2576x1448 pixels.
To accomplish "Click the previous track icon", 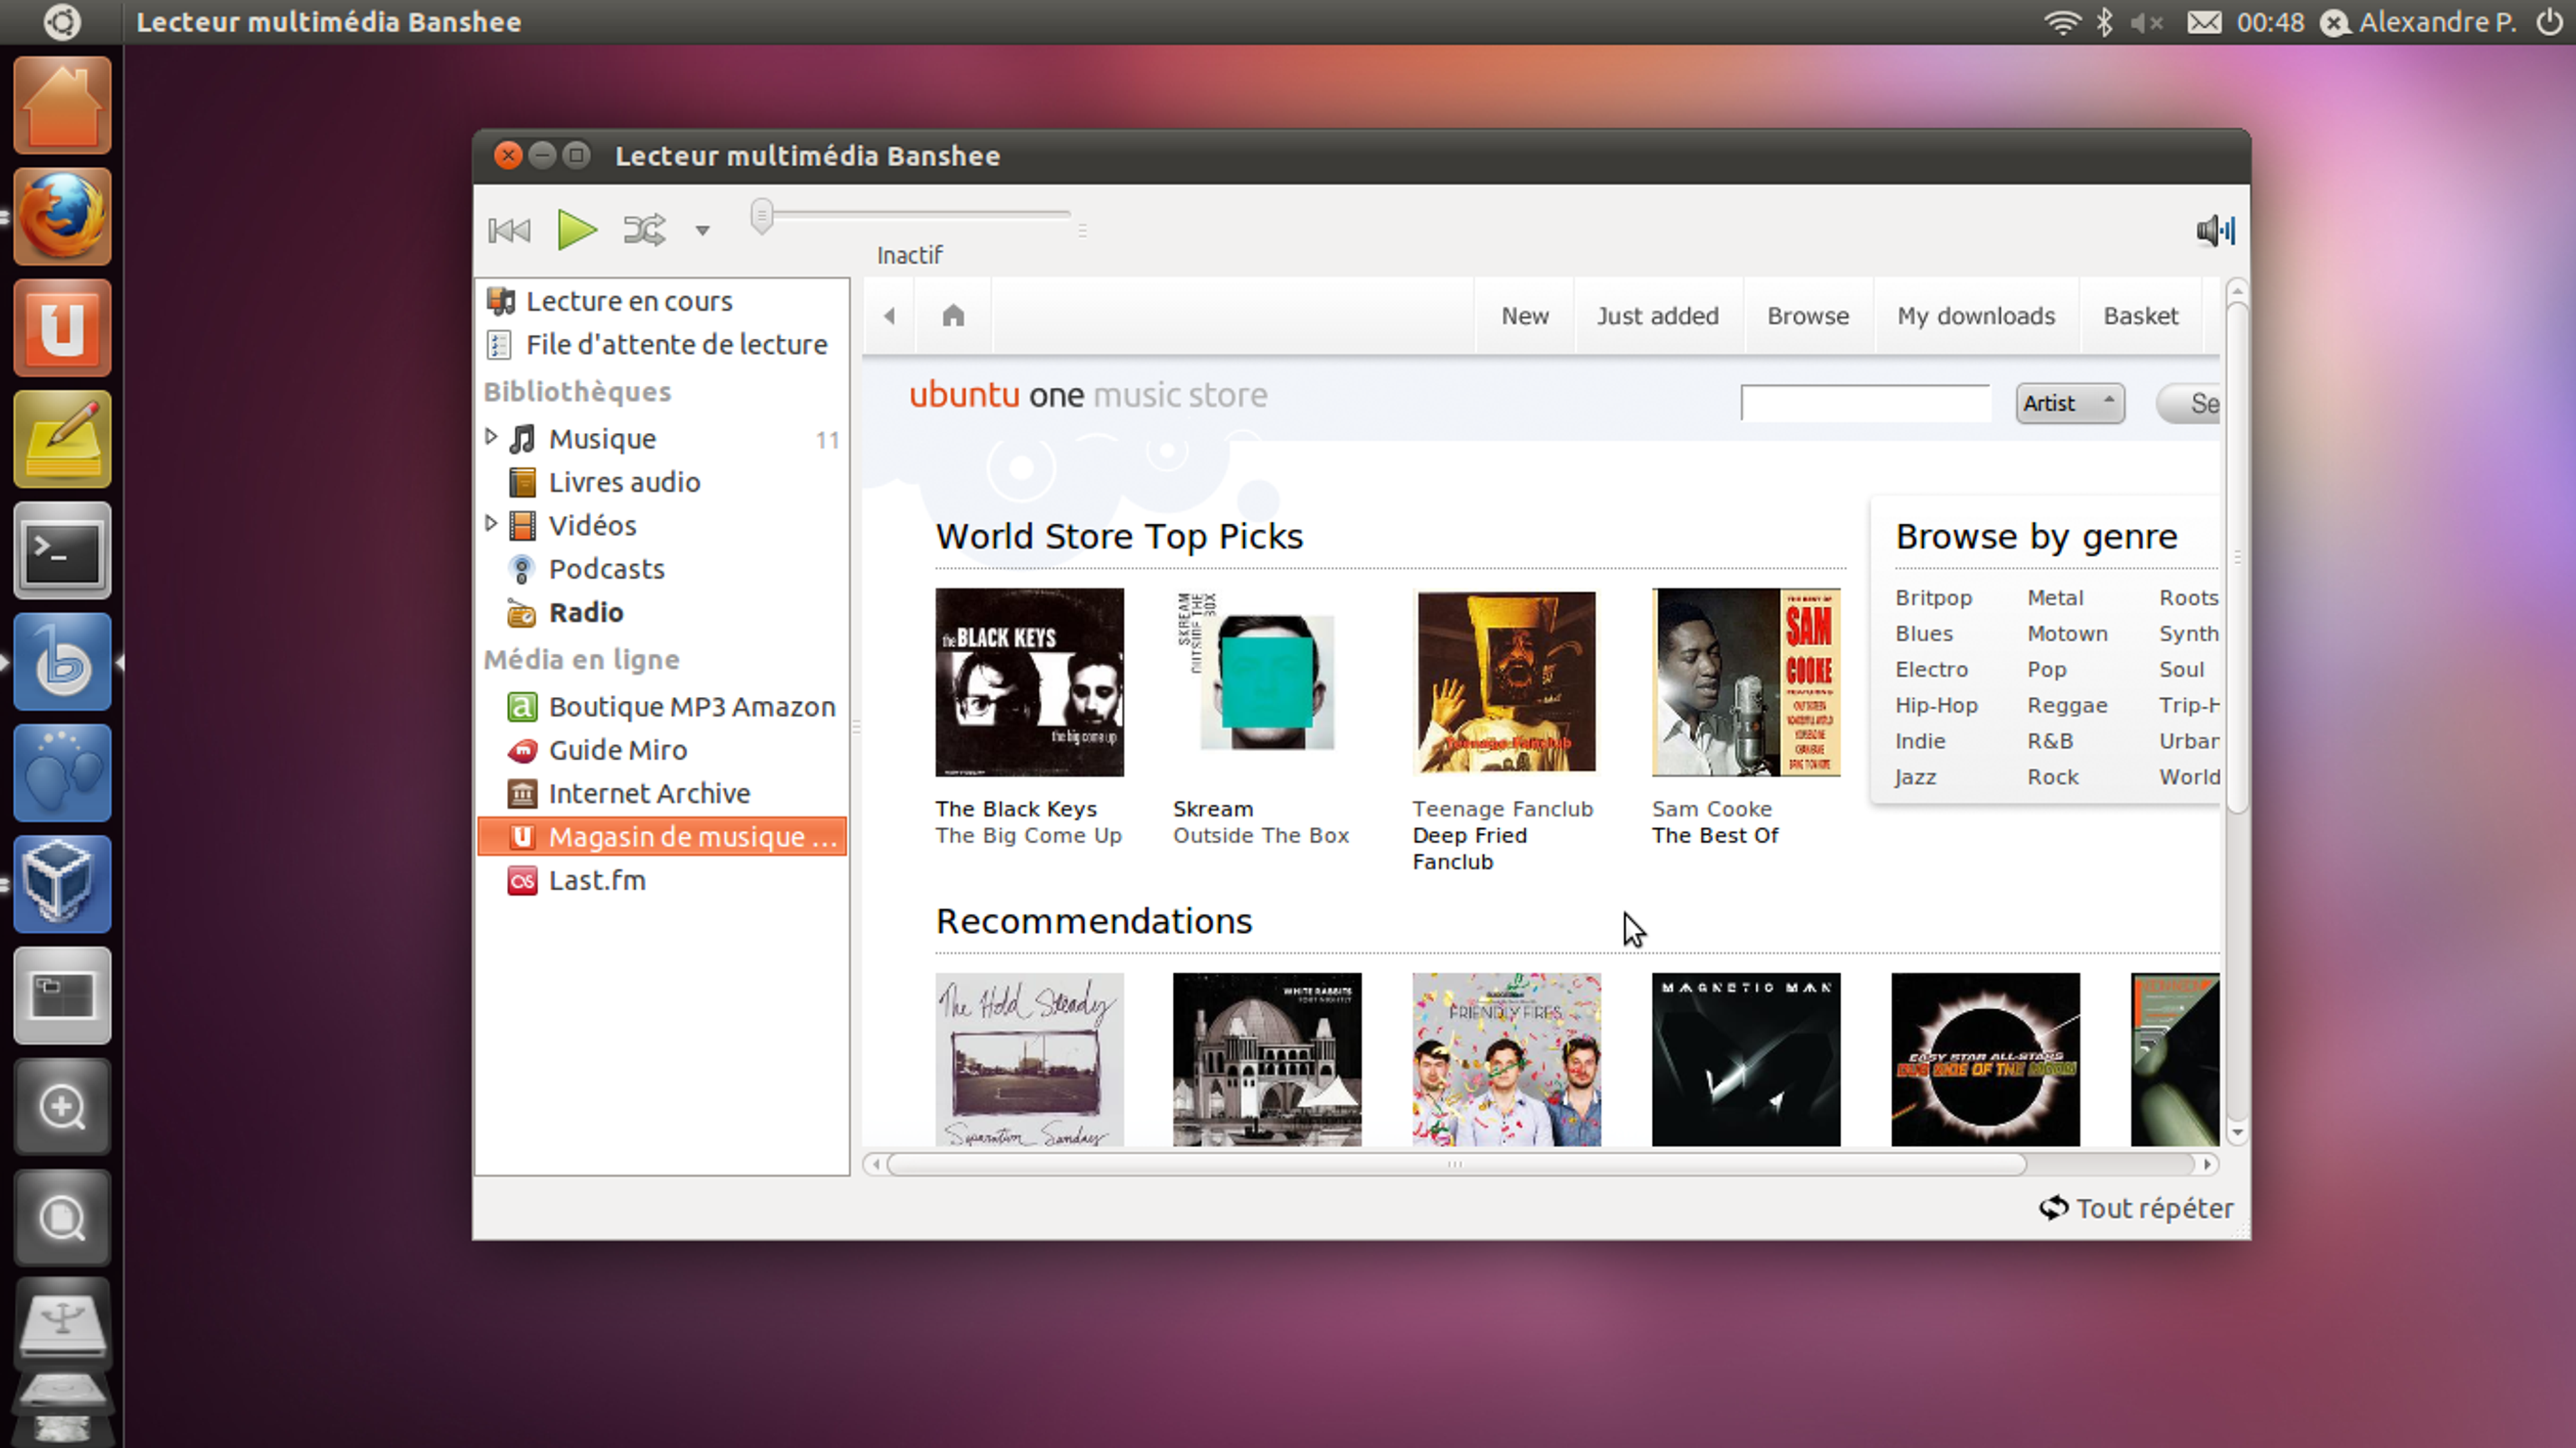I will pyautogui.click(x=509, y=230).
